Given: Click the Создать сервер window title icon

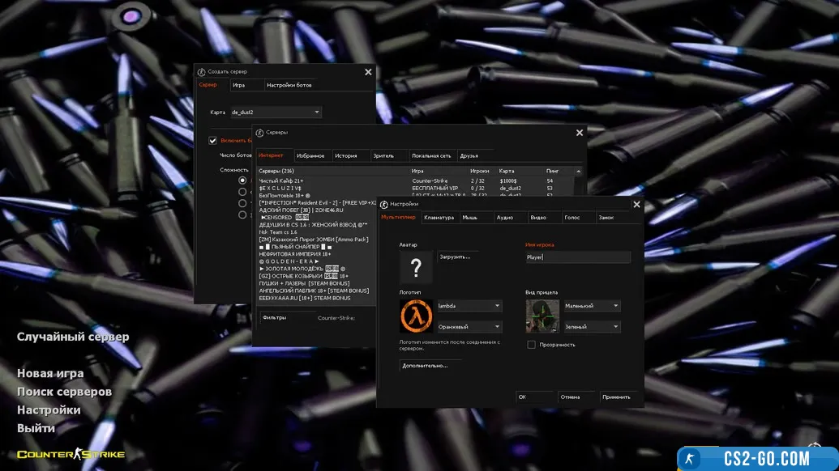Looking at the screenshot, I should point(202,71).
